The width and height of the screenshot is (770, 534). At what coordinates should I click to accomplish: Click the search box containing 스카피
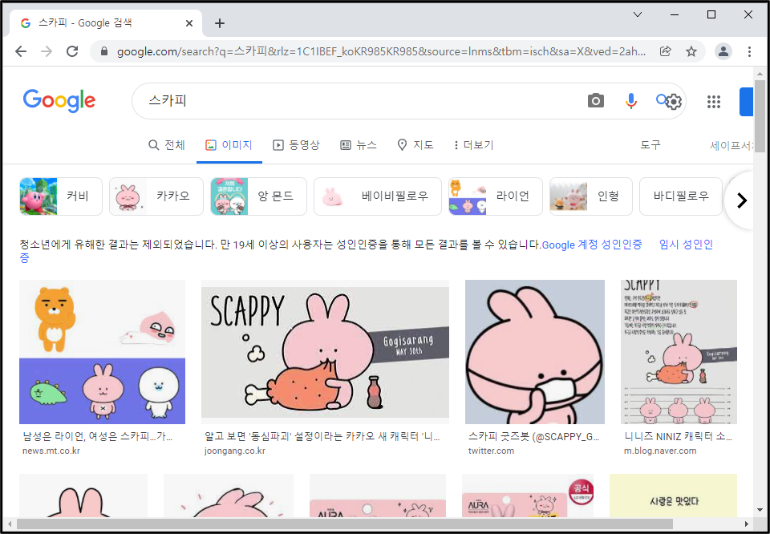[x=363, y=101]
